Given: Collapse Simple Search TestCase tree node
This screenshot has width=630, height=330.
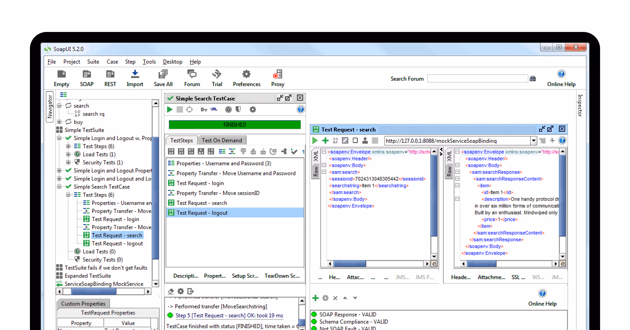Looking at the screenshot, I should coord(59,187).
